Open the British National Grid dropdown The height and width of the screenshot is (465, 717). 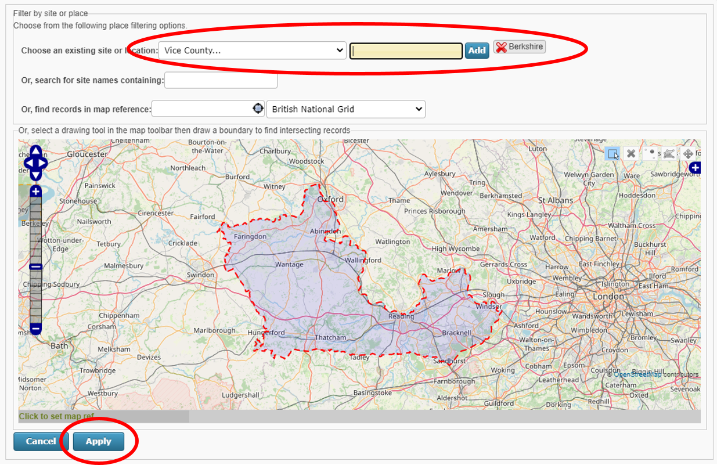pyautogui.click(x=345, y=109)
